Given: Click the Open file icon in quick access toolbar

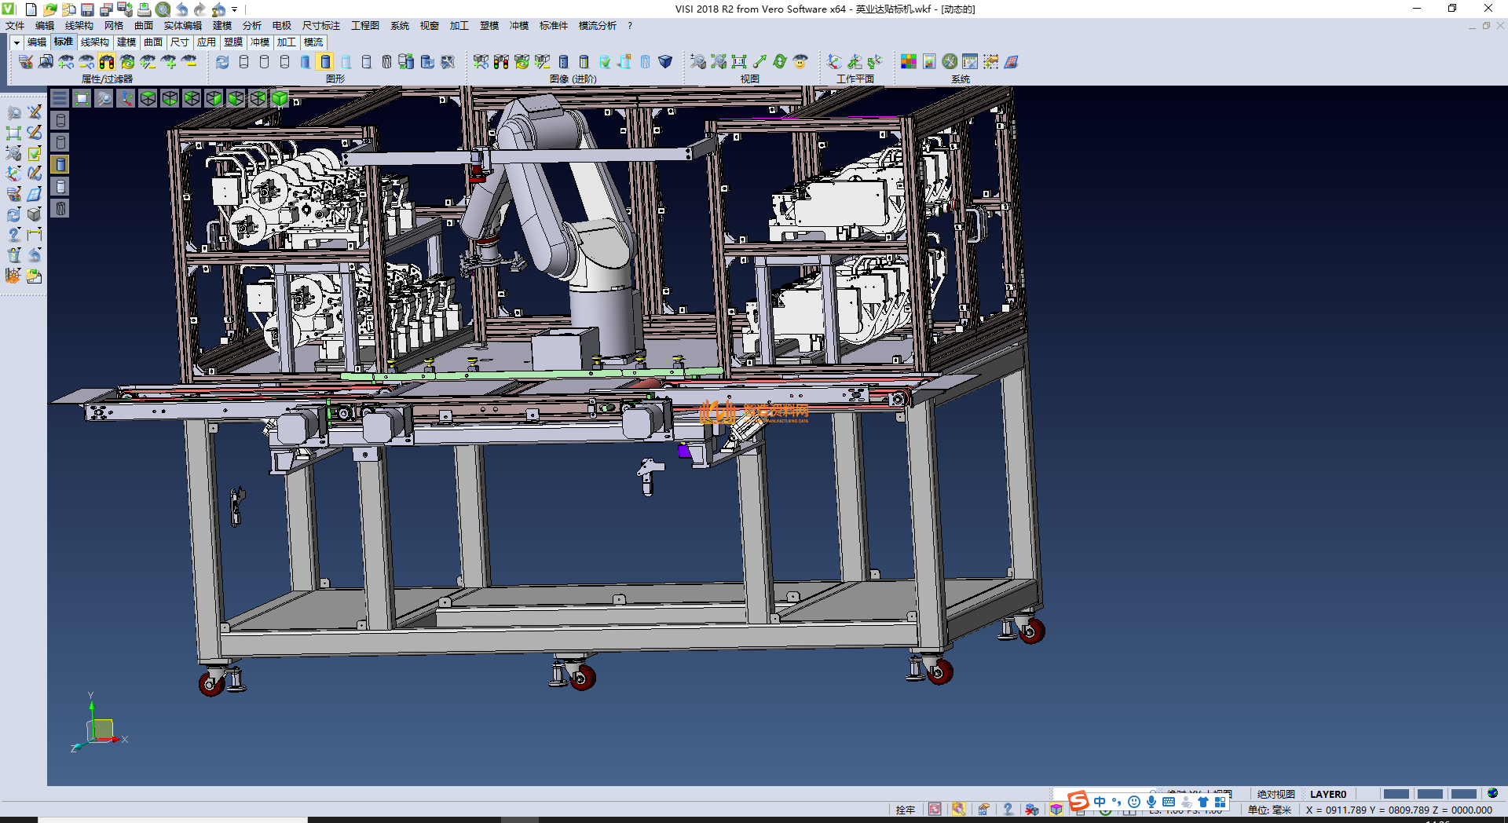Looking at the screenshot, I should pos(49,9).
